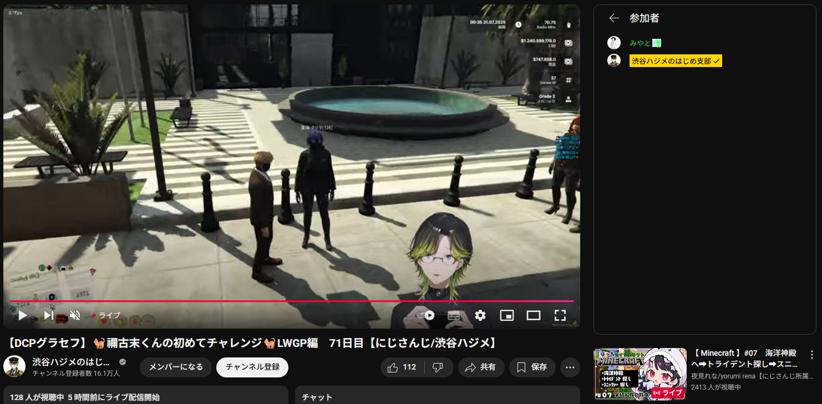822x404 pixels.
Task: Click the チャンネル登録 subscribe button
Action: click(x=252, y=367)
